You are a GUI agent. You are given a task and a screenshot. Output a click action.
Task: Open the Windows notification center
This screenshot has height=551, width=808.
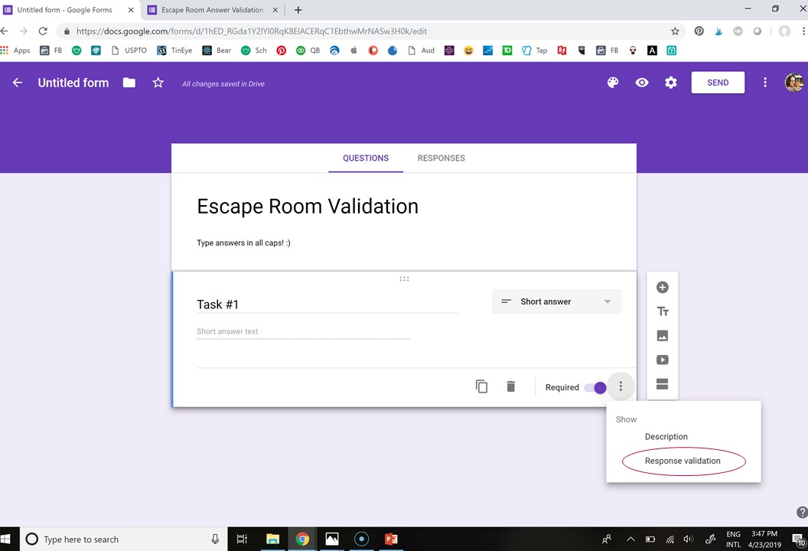click(799, 540)
